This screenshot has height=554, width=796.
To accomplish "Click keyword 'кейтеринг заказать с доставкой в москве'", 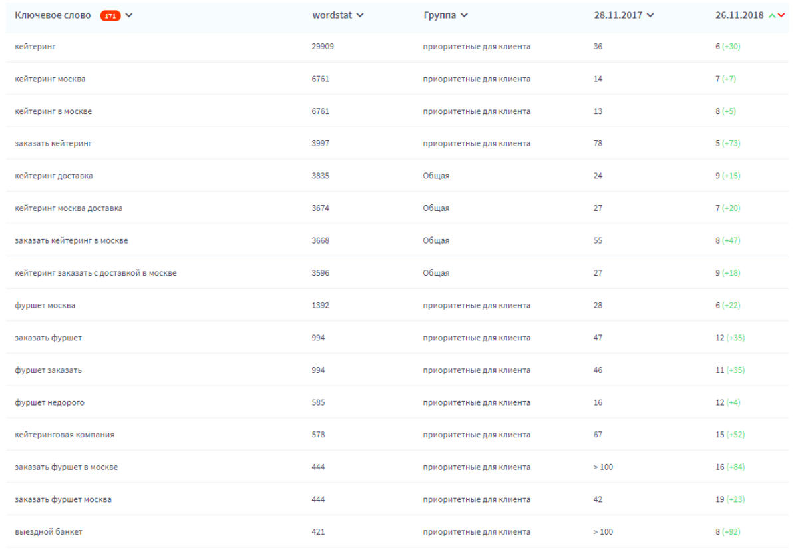I will coord(95,273).
